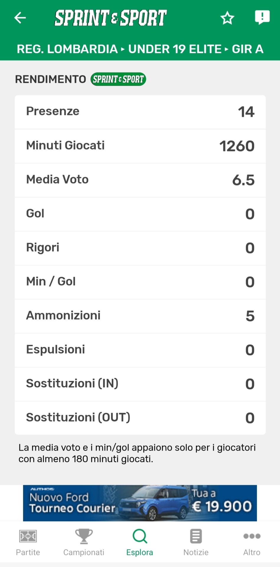This screenshot has width=280, height=567.
Task: Tap the Minuti Giocati row
Action: (x=140, y=146)
